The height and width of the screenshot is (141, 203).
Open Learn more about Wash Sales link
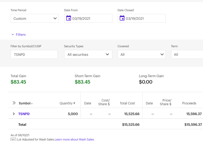click(x=74, y=139)
